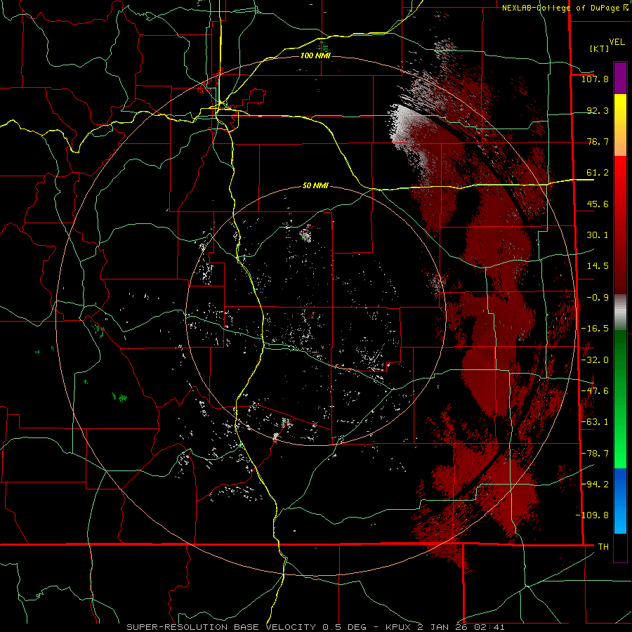Pick the purple segment of the velocity color bar
This screenshot has height=632, width=632.
(620, 78)
